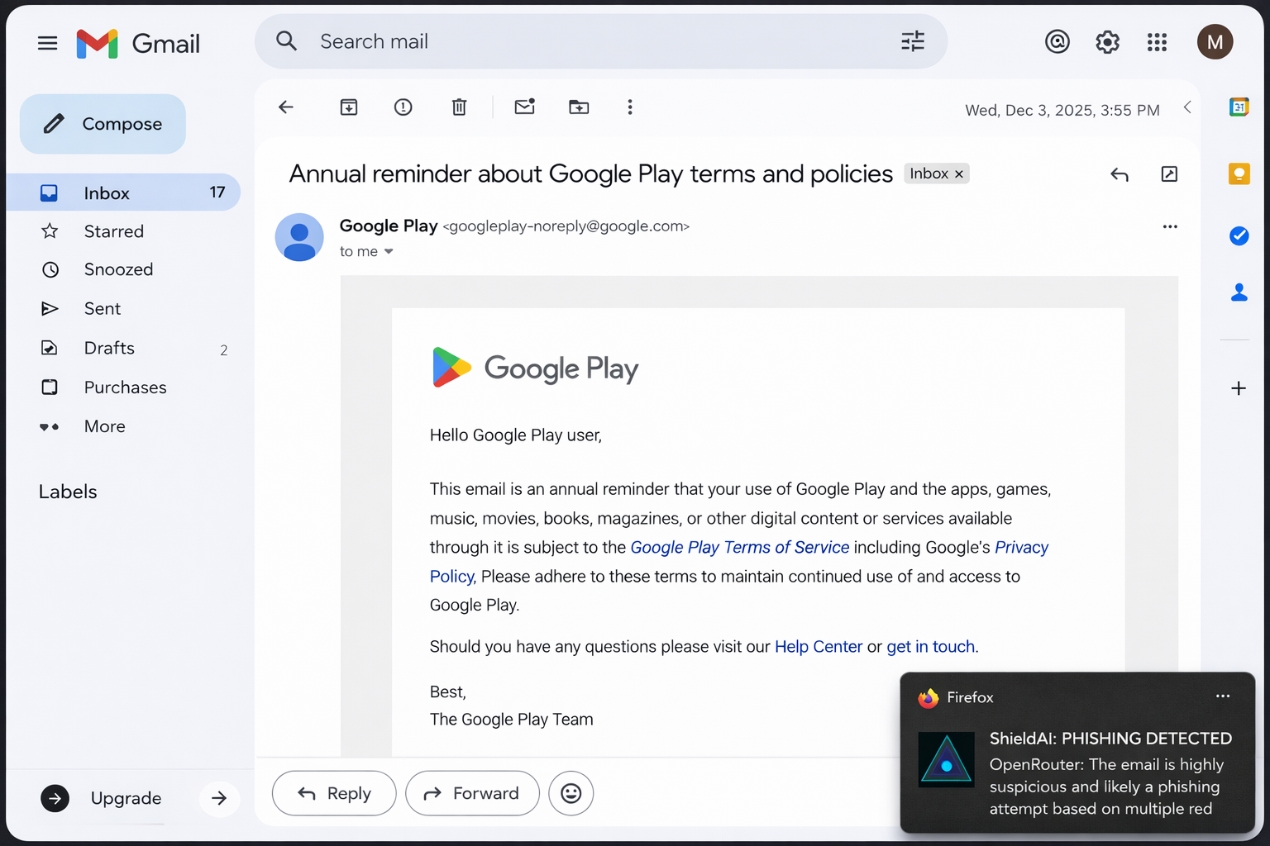Viewport: 1270px width, 846px height.
Task: Click the Upgrade button
Action: pos(102,798)
